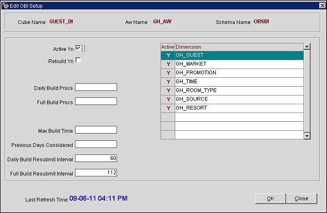Toggle Active flag for GH_RESORT dimension
This screenshot has height=213, width=327.
click(x=168, y=108)
